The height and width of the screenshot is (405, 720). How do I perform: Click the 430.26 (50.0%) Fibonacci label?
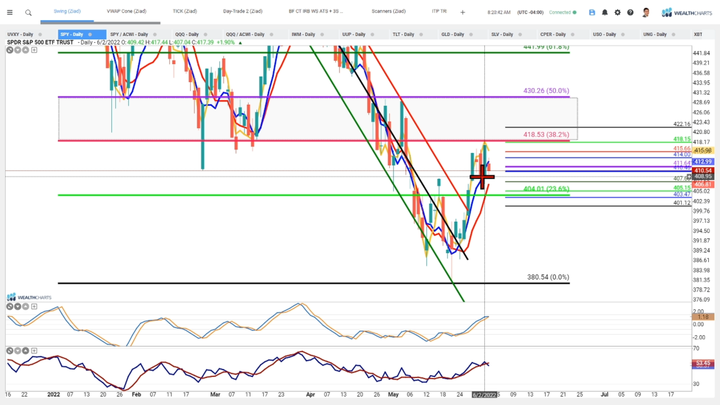pyautogui.click(x=546, y=91)
